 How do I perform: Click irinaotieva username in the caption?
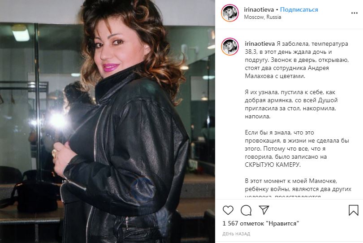pos(260,44)
